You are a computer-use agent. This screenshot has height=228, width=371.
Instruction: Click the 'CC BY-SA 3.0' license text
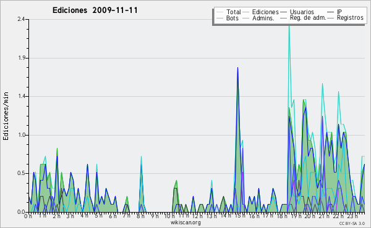pyautogui.click(x=352, y=224)
